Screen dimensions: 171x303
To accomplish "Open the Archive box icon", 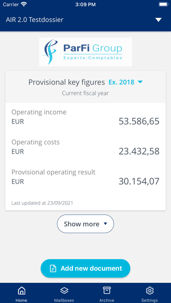I will tap(107, 290).
